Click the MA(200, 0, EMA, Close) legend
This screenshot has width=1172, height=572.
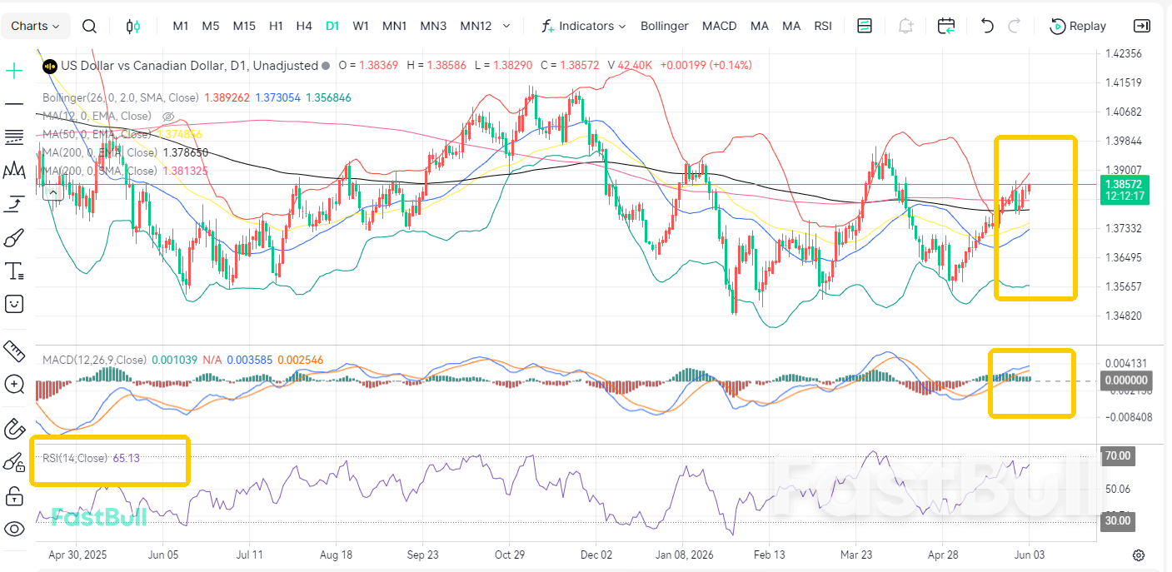[100, 152]
